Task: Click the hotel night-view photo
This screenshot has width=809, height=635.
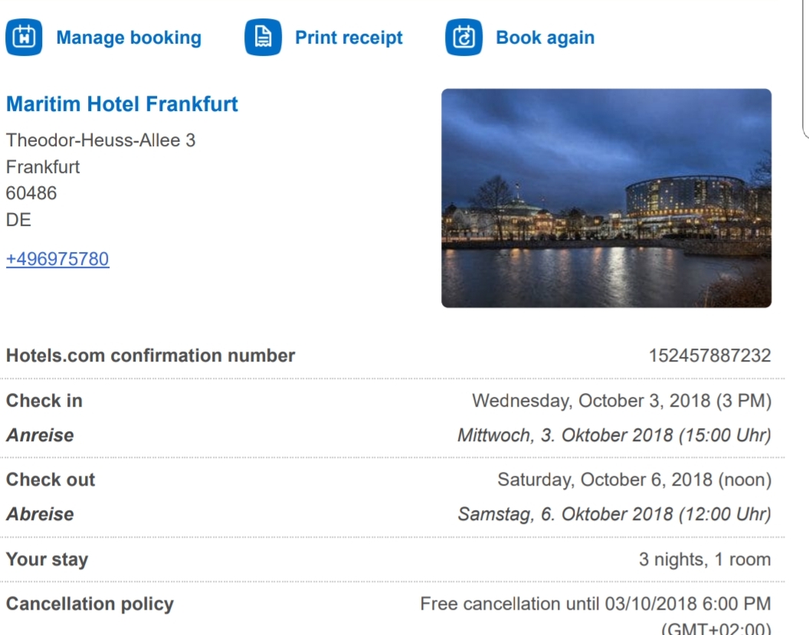Action: click(x=606, y=198)
